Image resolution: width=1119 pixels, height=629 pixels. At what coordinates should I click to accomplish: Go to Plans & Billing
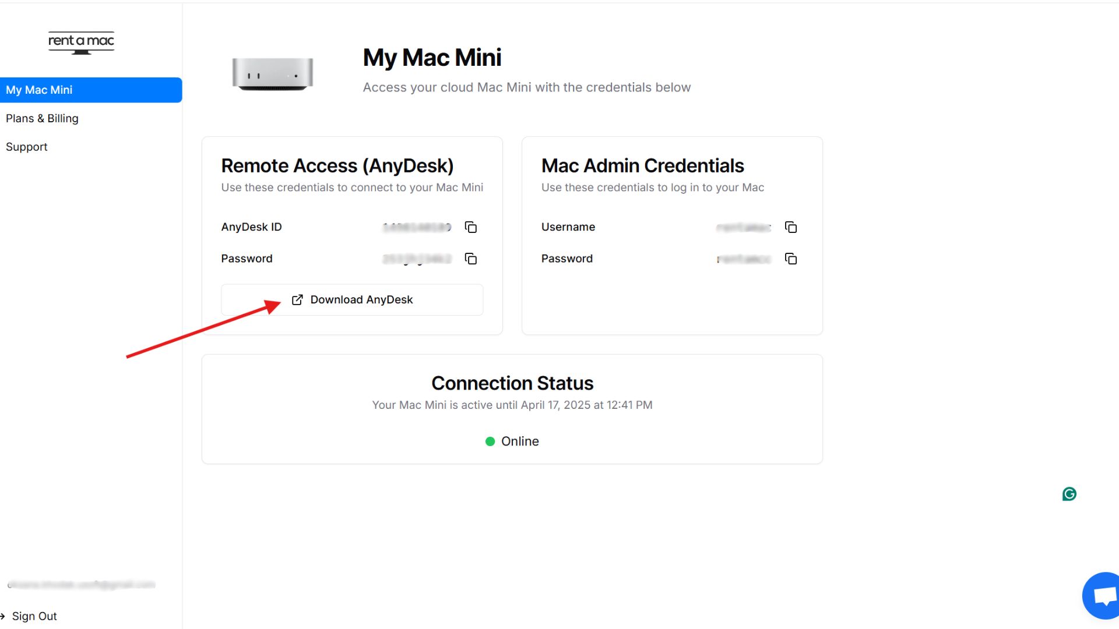point(42,118)
